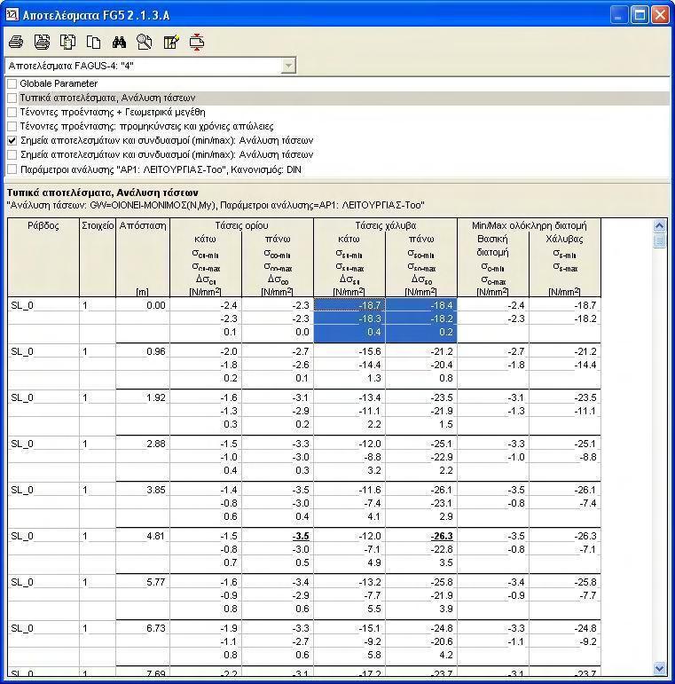This screenshot has width=675, height=684.
Task: Click the cell showing 5.8
Action: [349, 655]
